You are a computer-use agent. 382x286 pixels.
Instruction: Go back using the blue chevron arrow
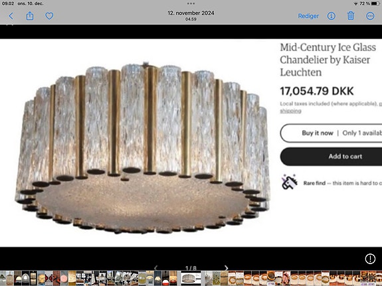click(x=11, y=16)
